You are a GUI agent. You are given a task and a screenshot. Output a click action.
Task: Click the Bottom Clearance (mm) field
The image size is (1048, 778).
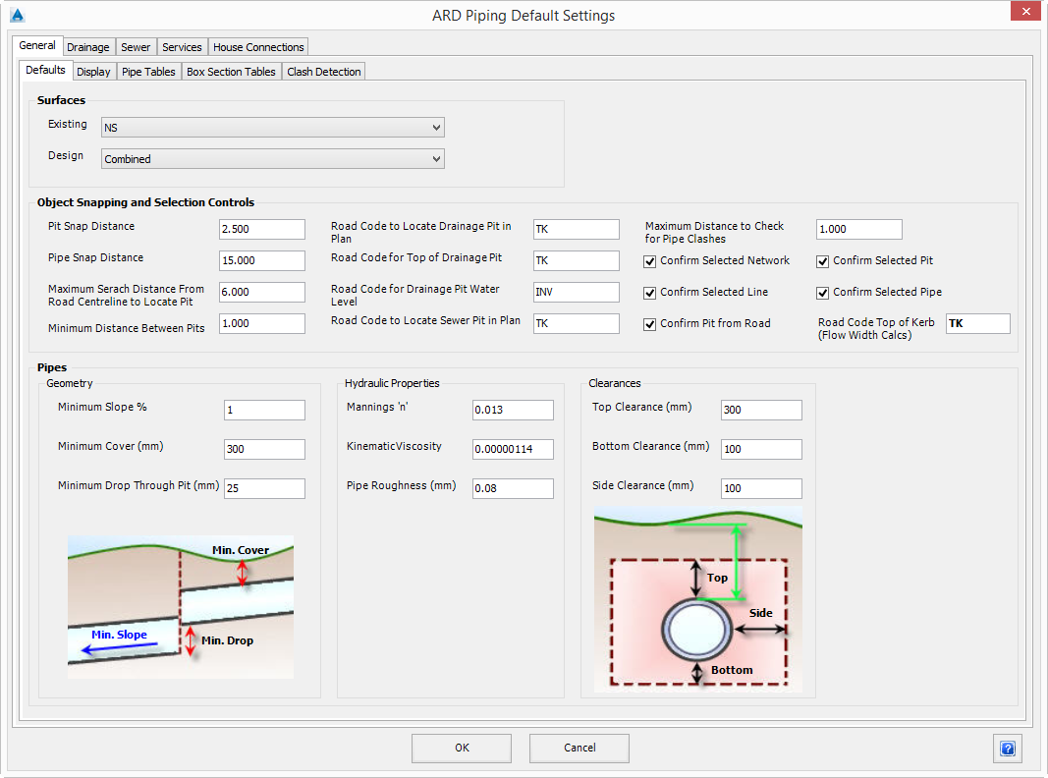coord(761,449)
